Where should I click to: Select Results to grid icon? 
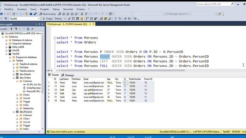(x=106, y=19)
